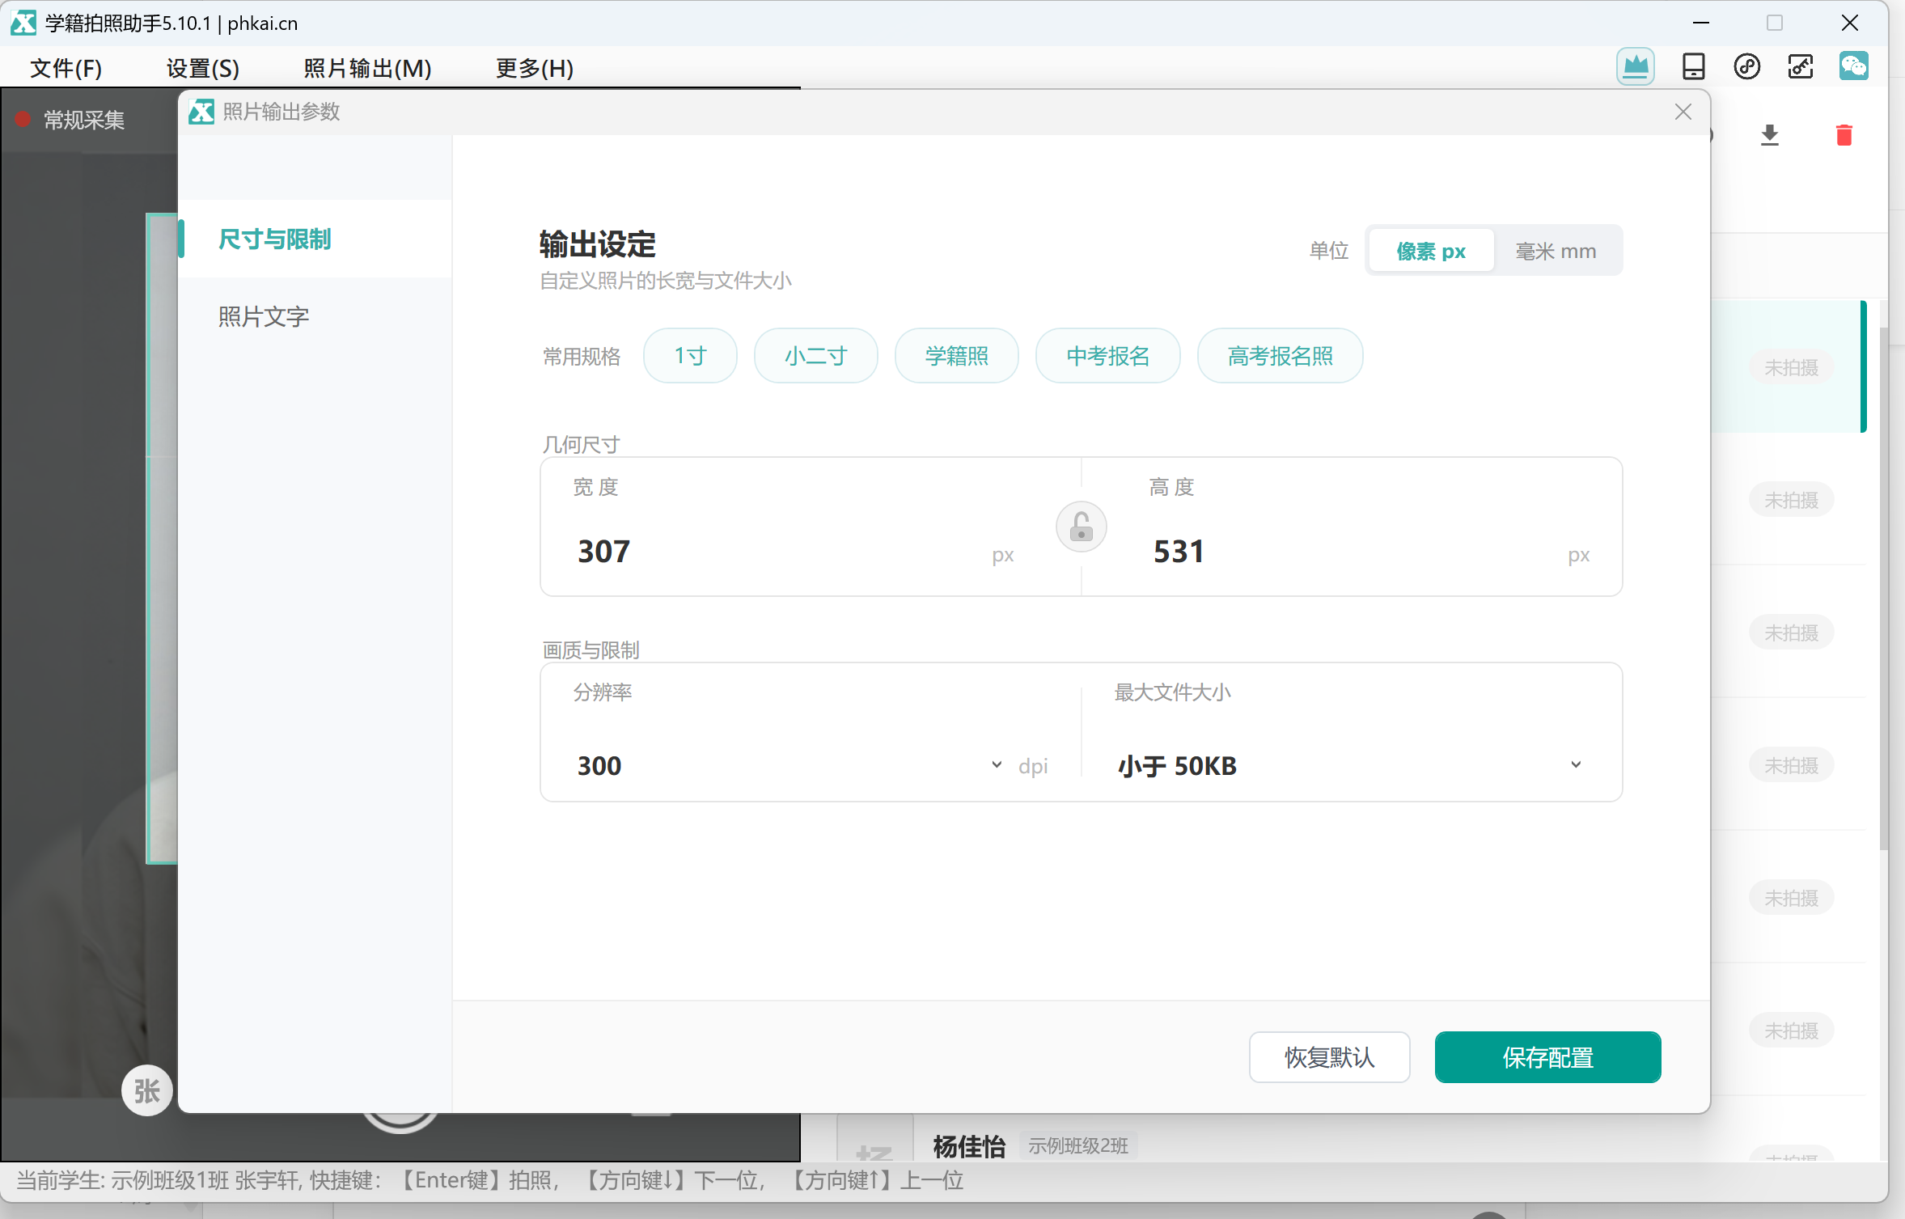Select the 照片文字 sidebar tab
This screenshot has height=1219, width=1905.
pyautogui.click(x=315, y=315)
